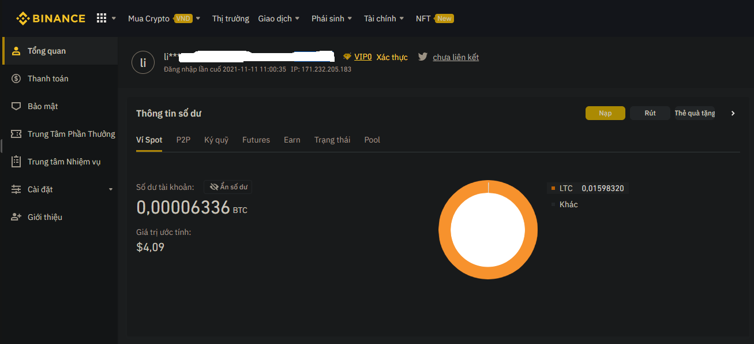Go to Thị trường page
The image size is (754, 344).
pos(231,18)
